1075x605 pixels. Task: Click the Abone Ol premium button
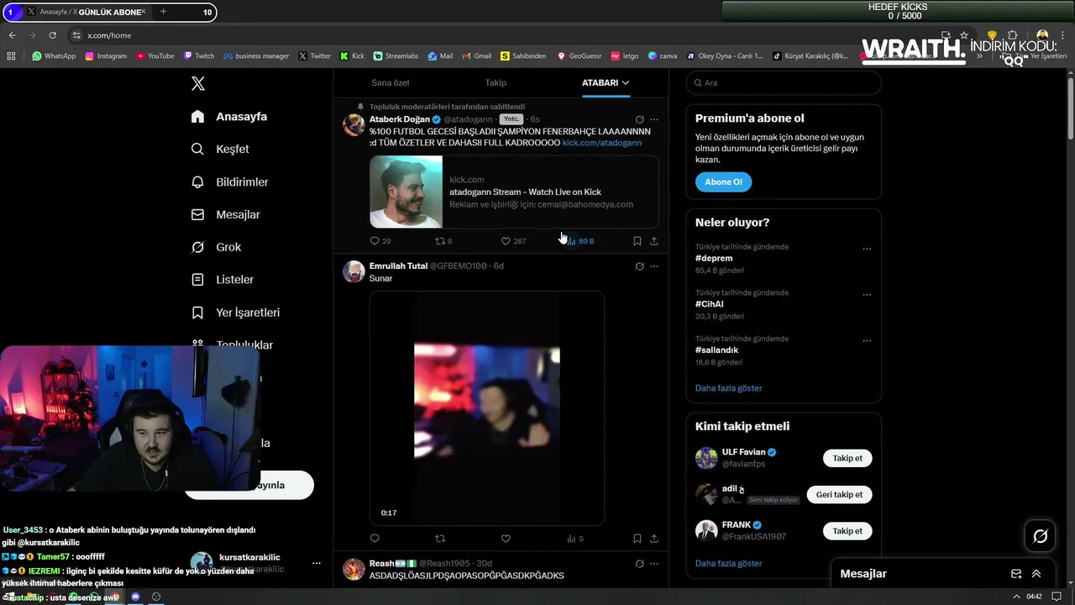click(x=723, y=181)
